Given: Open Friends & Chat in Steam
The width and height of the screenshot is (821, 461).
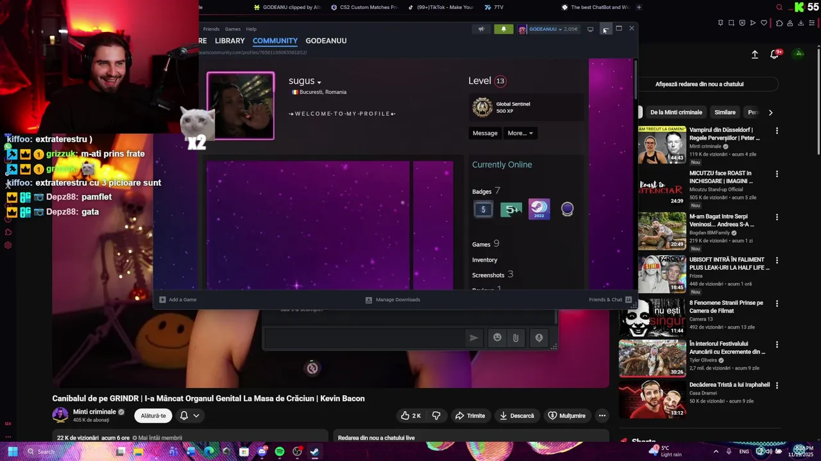Looking at the screenshot, I should tap(610, 300).
